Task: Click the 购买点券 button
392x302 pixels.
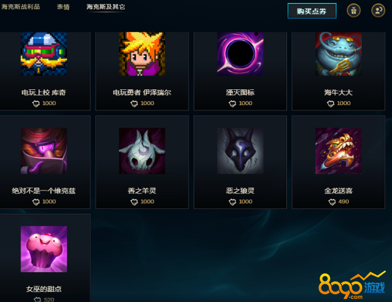Action: 311,11
